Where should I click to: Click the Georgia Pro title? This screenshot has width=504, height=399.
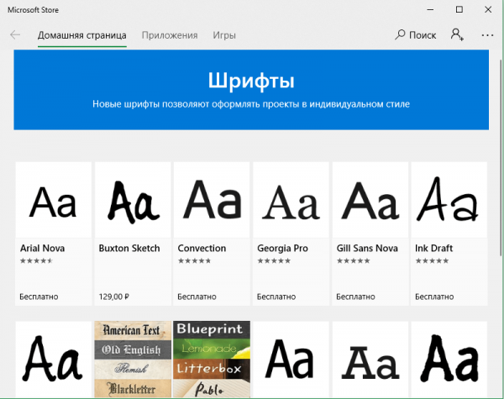click(x=282, y=248)
